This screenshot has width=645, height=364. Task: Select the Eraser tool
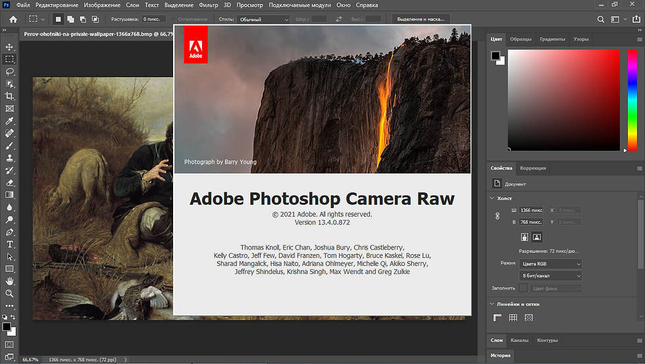tap(9, 182)
